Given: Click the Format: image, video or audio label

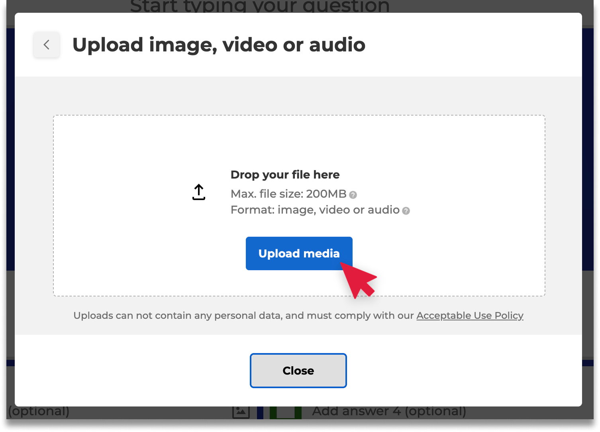Looking at the screenshot, I should pyautogui.click(x=315, y=210).
